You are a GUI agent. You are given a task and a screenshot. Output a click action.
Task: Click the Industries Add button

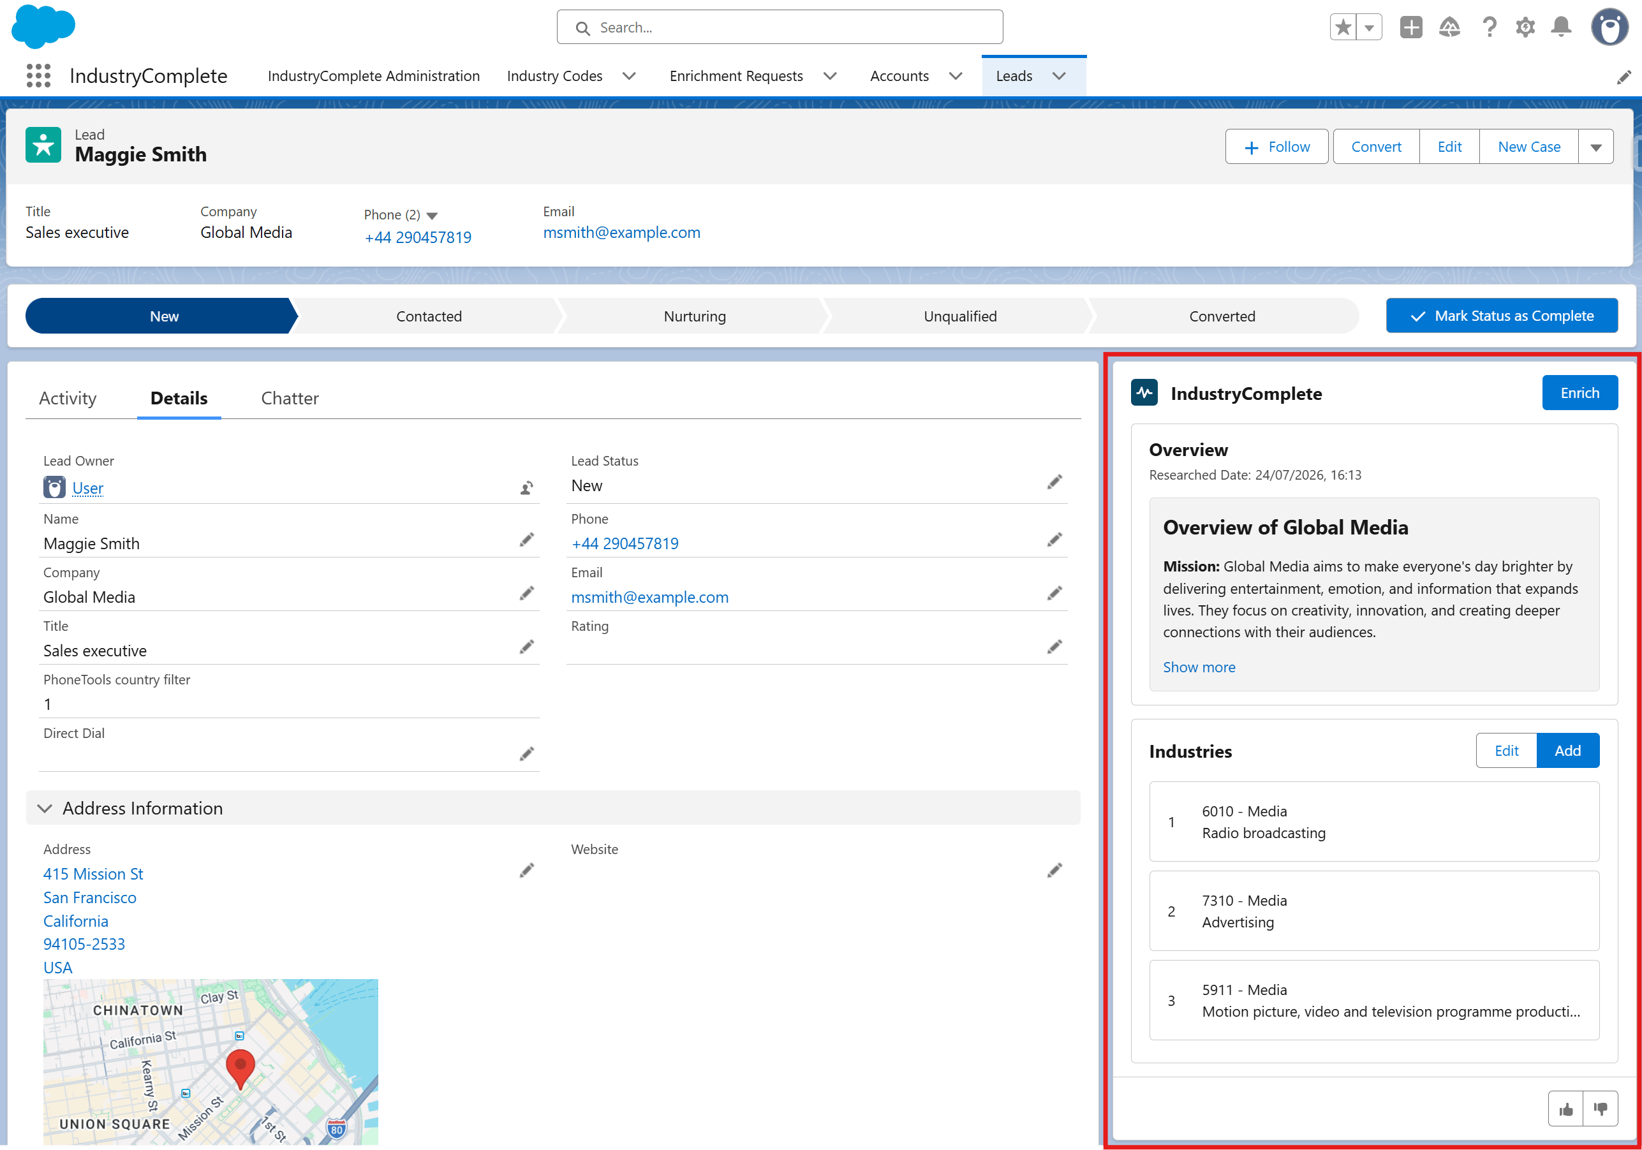[1567, 750]
